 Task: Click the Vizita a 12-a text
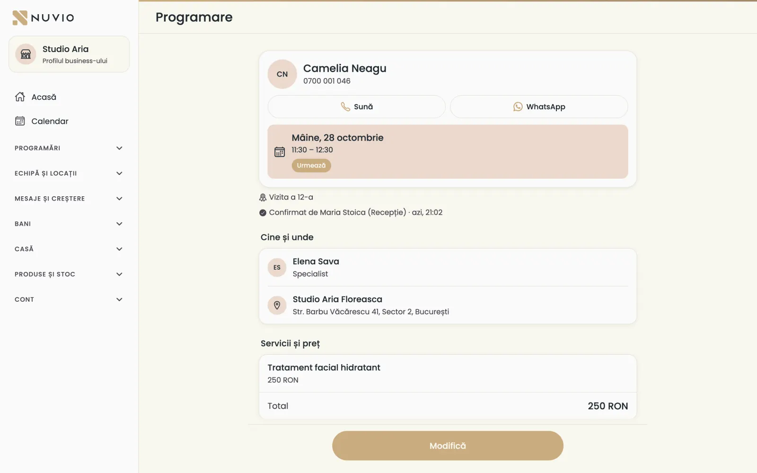(291, 197)
